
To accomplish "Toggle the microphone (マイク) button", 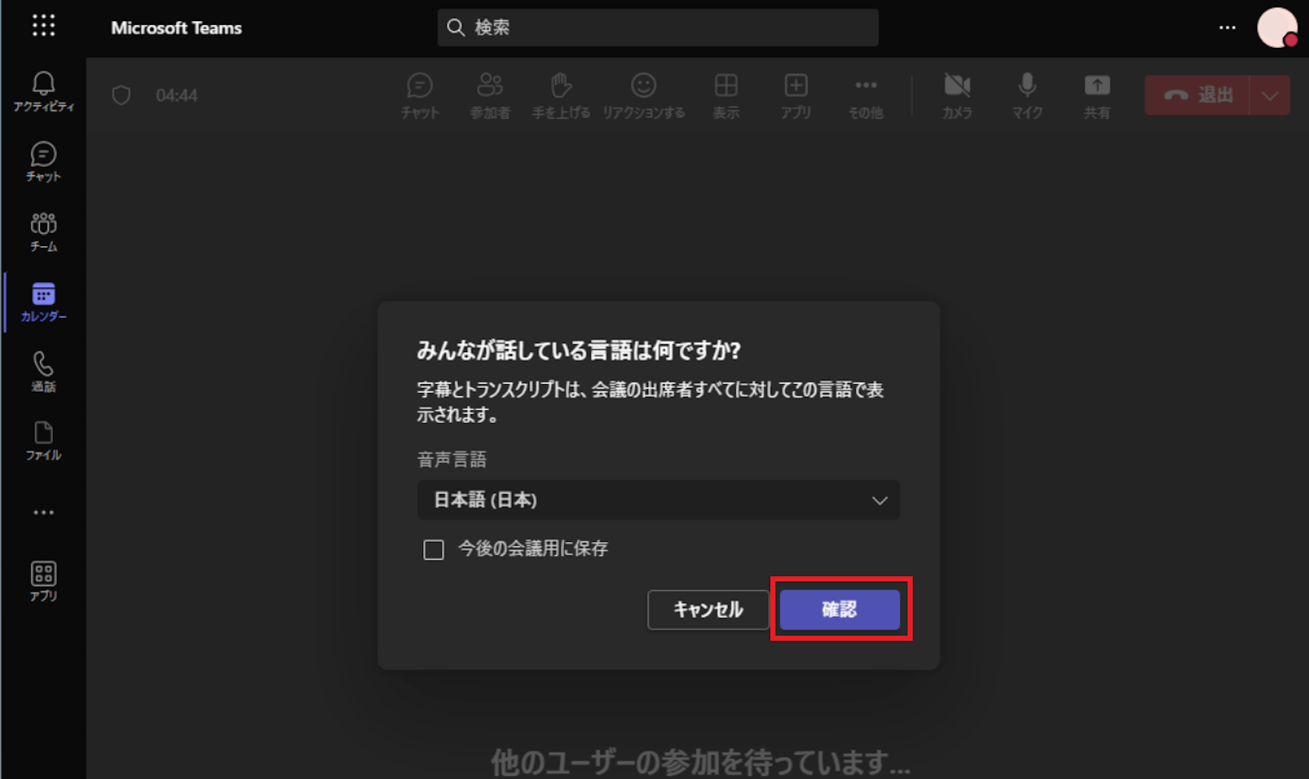I will (1026, 95).
